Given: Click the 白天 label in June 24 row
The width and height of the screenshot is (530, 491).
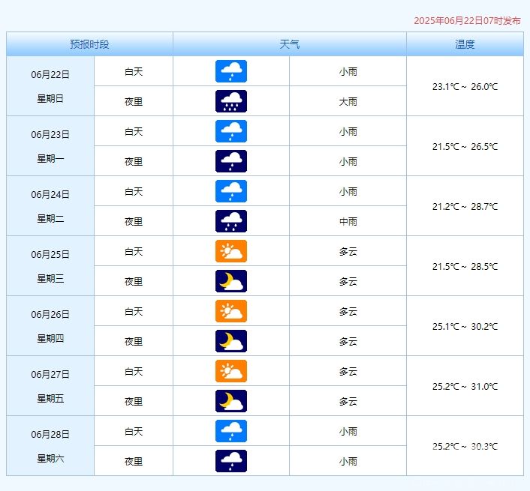Looking at the screenshot, I should 134,192.
